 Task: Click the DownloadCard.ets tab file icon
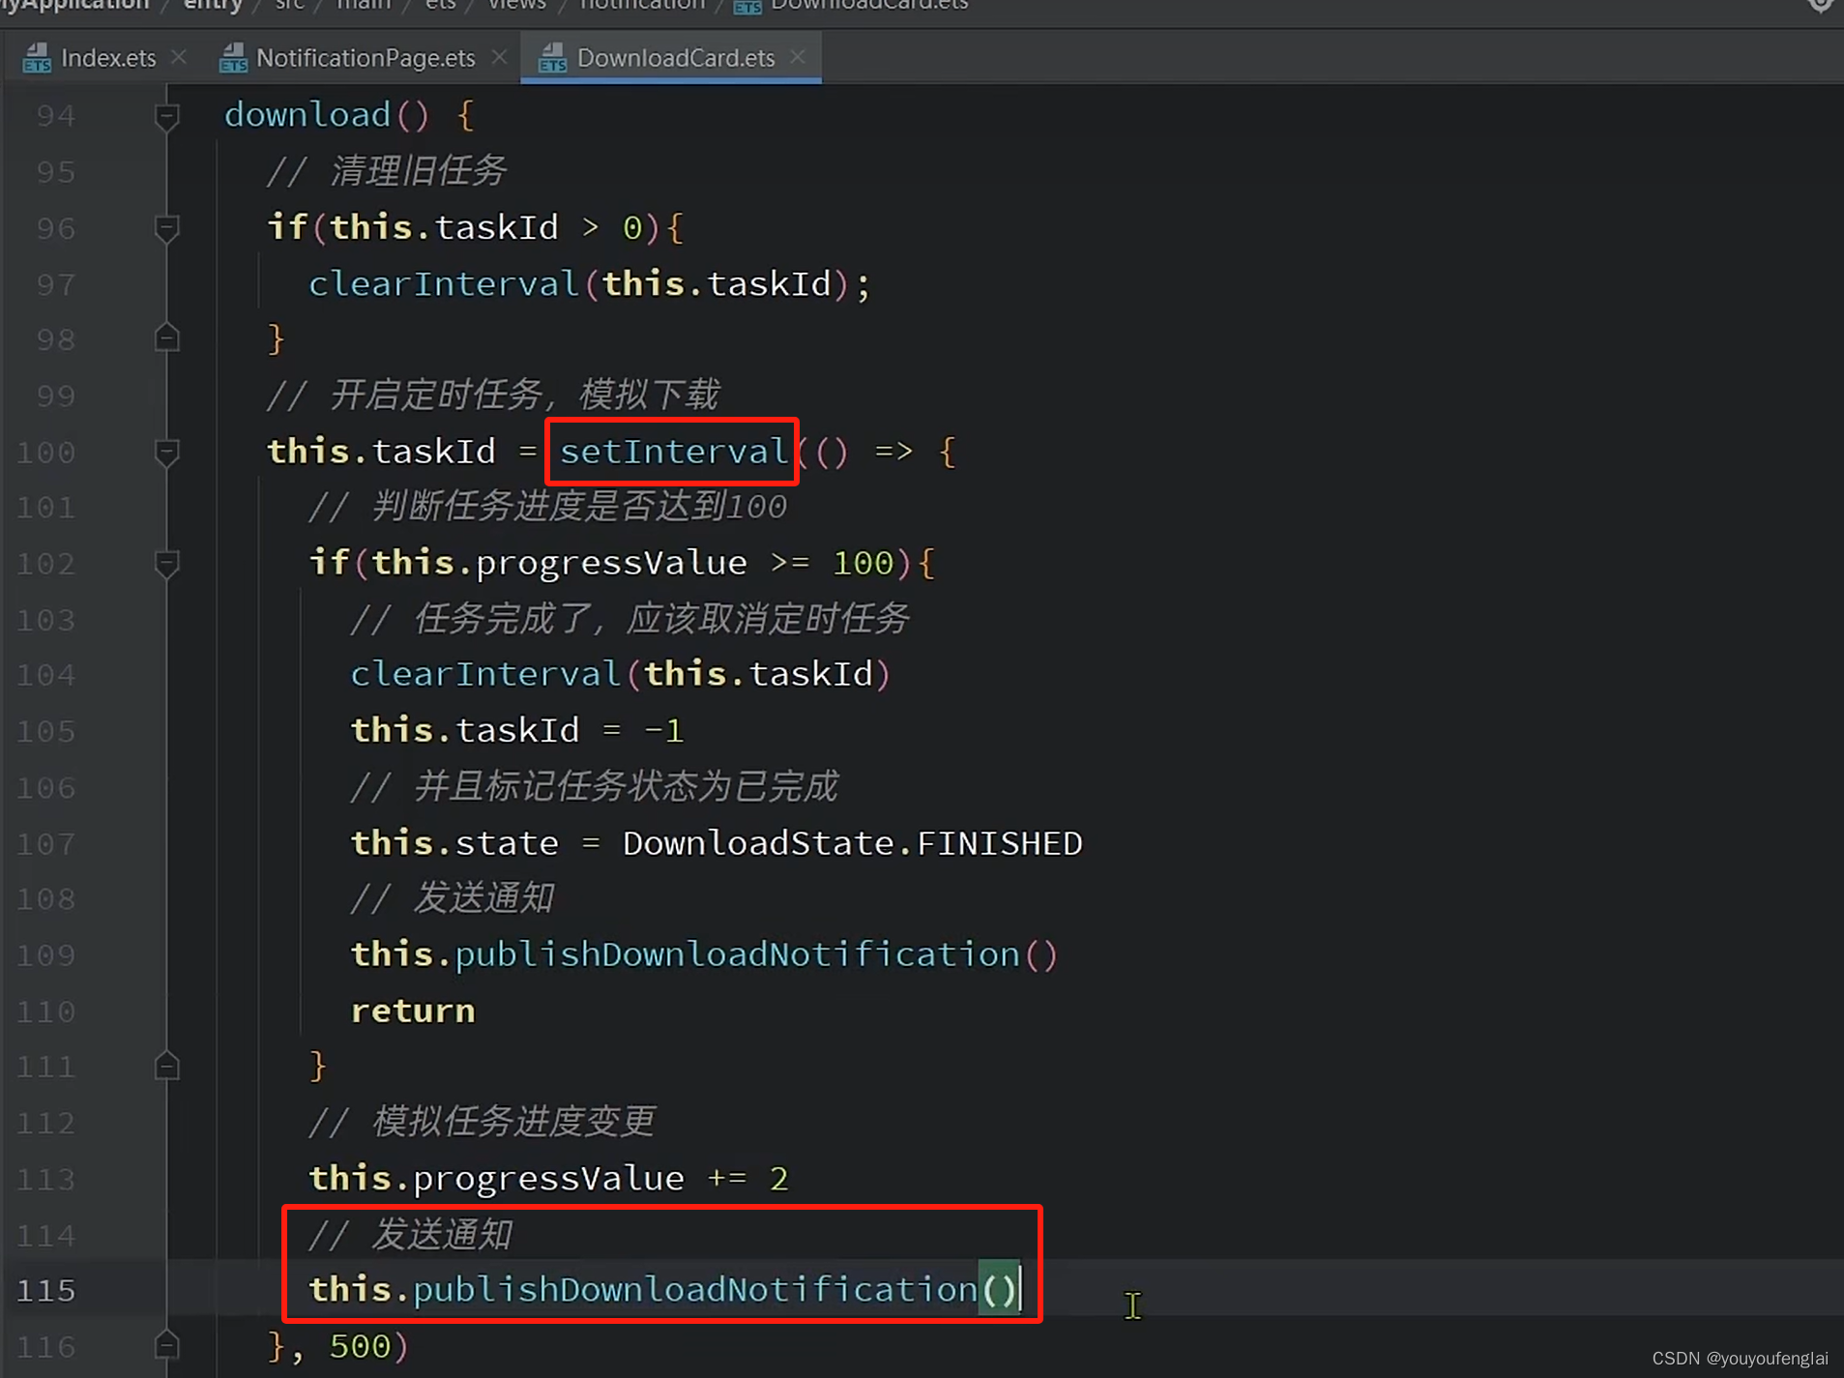click(552, 58)
